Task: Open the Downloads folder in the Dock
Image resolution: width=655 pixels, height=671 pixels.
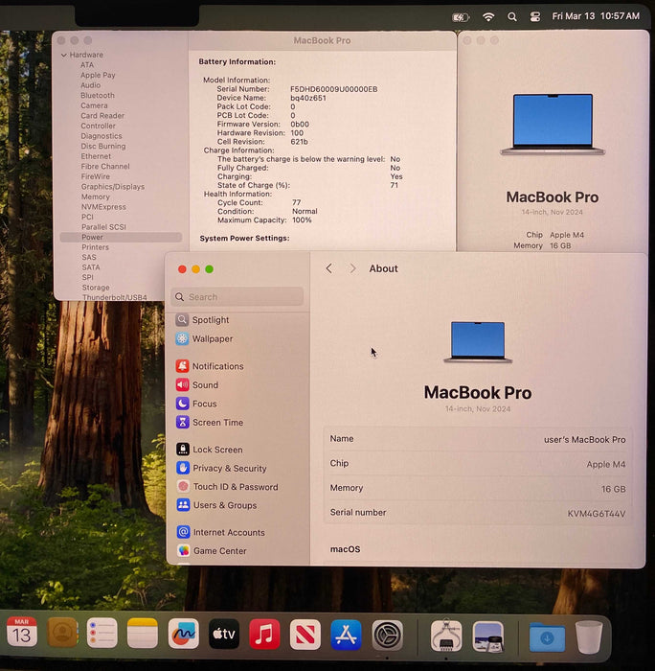Action: click(x=547, y=637)
